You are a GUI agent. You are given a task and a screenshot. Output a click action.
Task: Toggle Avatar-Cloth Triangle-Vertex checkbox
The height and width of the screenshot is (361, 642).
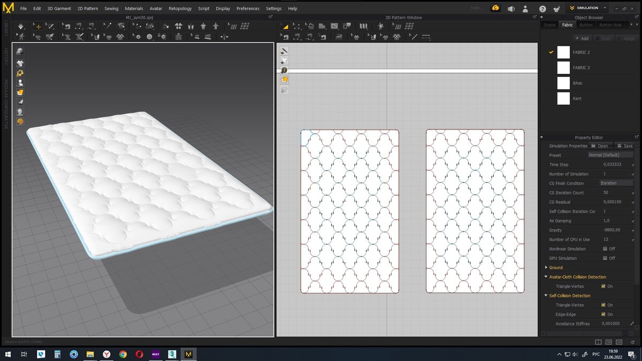point(603,286)
